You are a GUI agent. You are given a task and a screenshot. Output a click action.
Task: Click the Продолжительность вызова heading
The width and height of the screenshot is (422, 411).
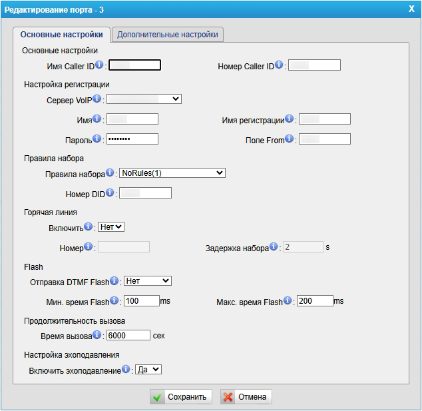(x=75, y=321)
